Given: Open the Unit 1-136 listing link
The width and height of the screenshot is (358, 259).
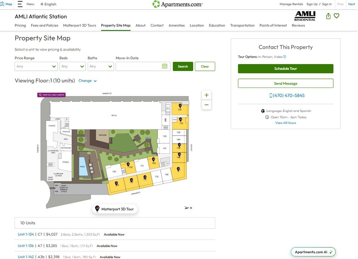Looking at the screenshot, I should pos(26,246).
